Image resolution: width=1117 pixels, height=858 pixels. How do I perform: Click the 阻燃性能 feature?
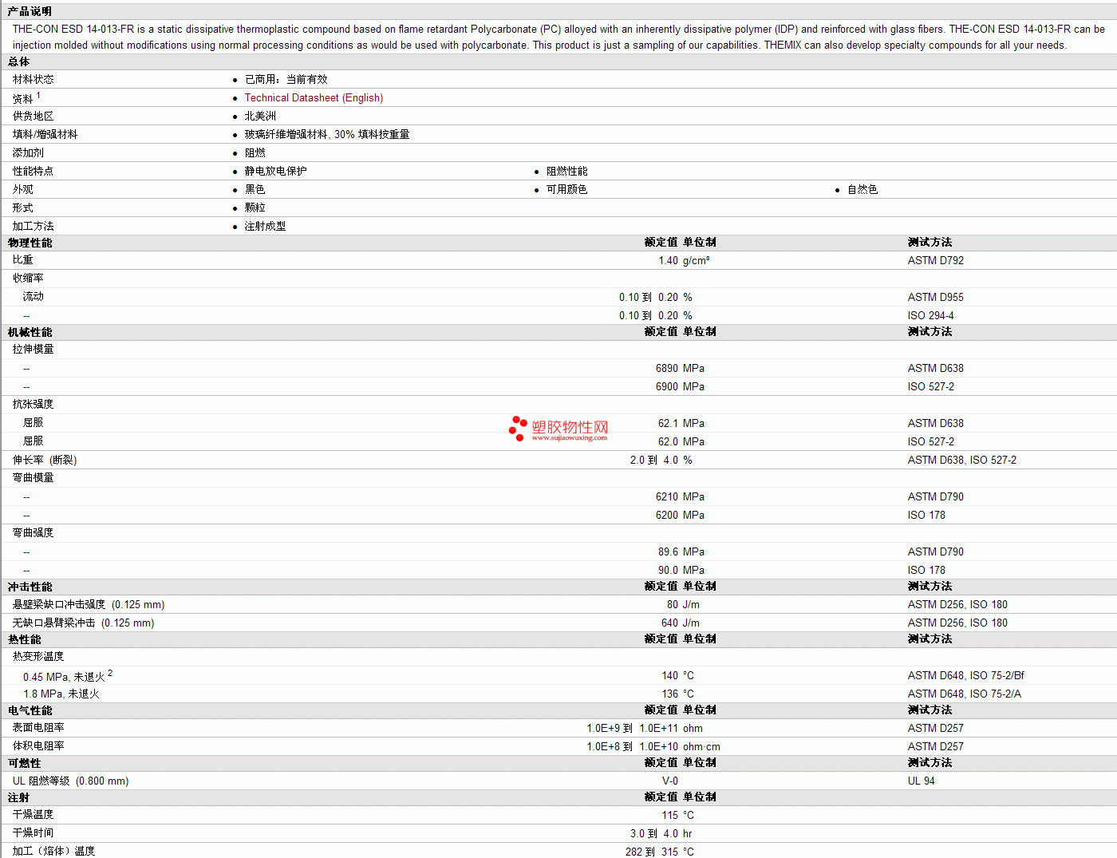[566, 171]
